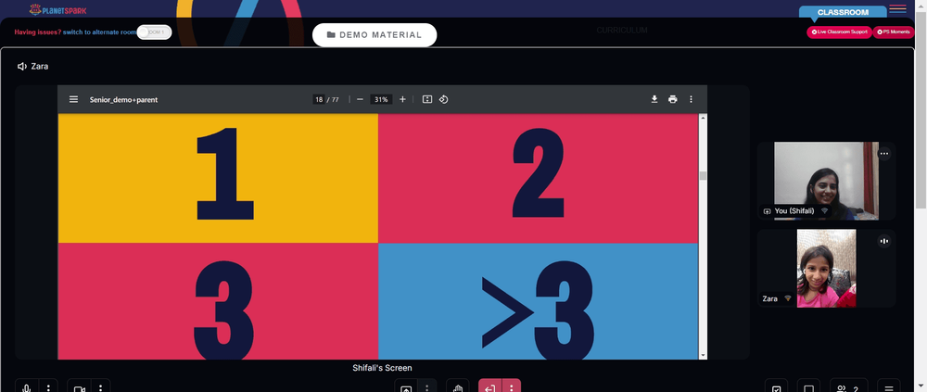Expand microphone options menu
Viewport: 927px width, 392px height.
(x=48, y=386)
